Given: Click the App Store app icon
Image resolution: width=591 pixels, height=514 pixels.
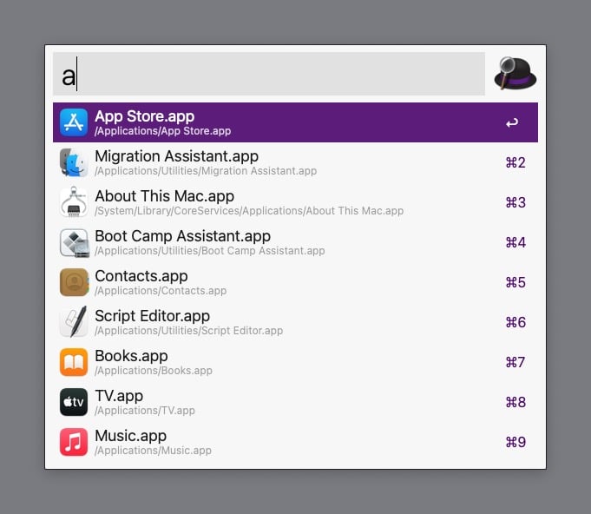Looking at the screenshot, I should [74, 122].
